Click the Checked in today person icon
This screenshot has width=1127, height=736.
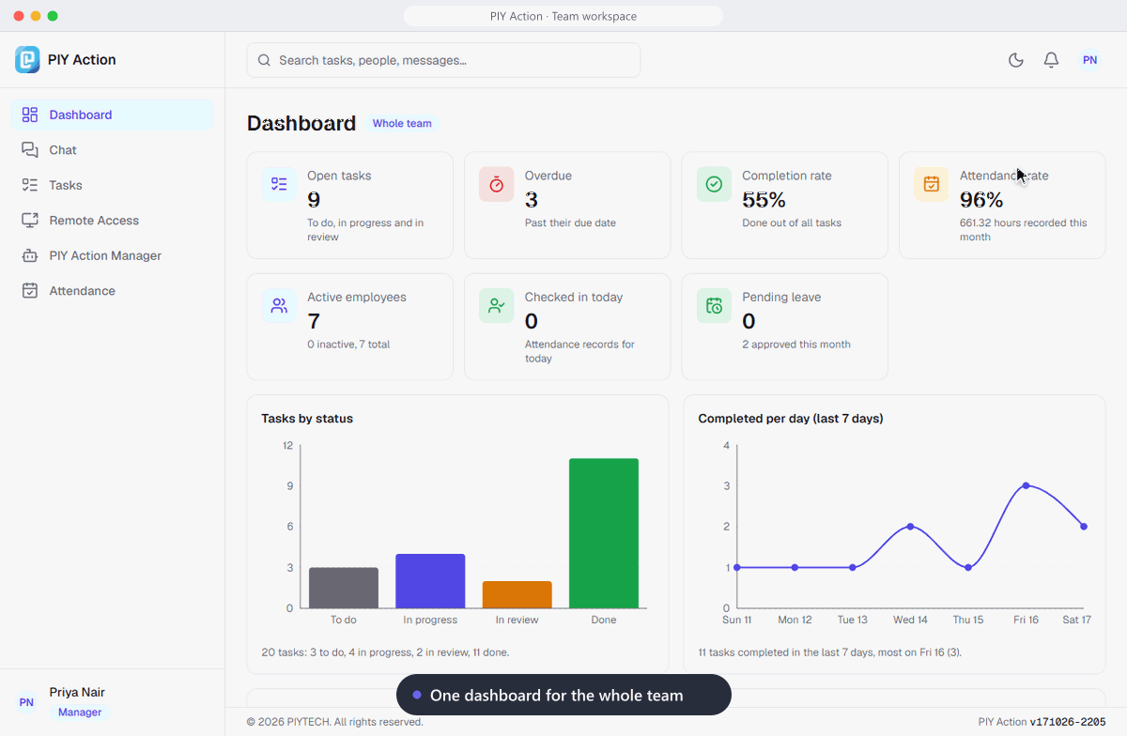click(x=496, y=305)
